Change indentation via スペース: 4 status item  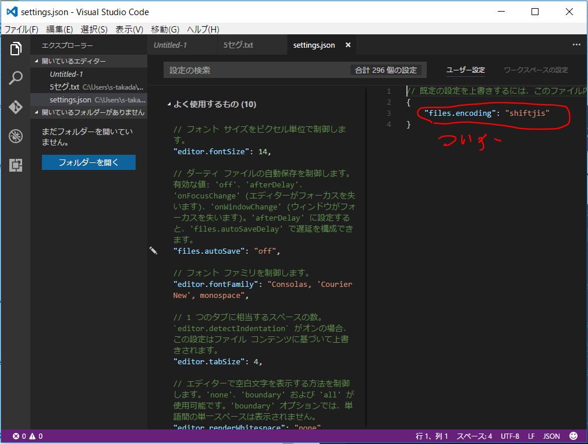click(x=474, y=436)
